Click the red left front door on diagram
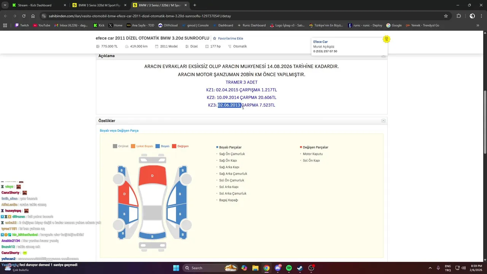The width and height of the screenshot is (487, 274). coord(126,193)
